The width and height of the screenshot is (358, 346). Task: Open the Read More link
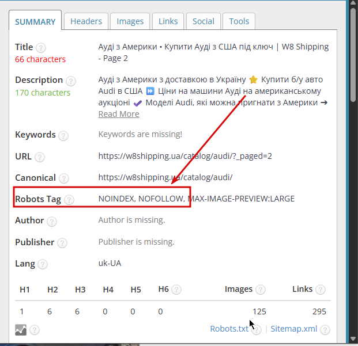[x=119, y=114]
